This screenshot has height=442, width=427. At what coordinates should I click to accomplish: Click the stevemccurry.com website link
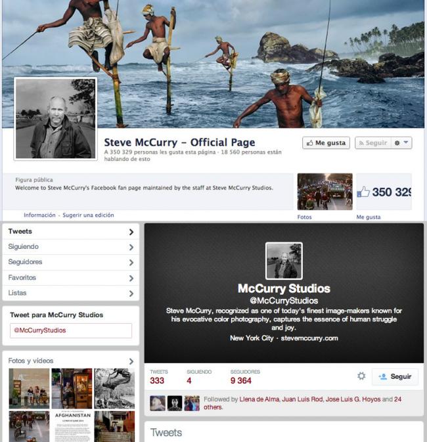309,338
